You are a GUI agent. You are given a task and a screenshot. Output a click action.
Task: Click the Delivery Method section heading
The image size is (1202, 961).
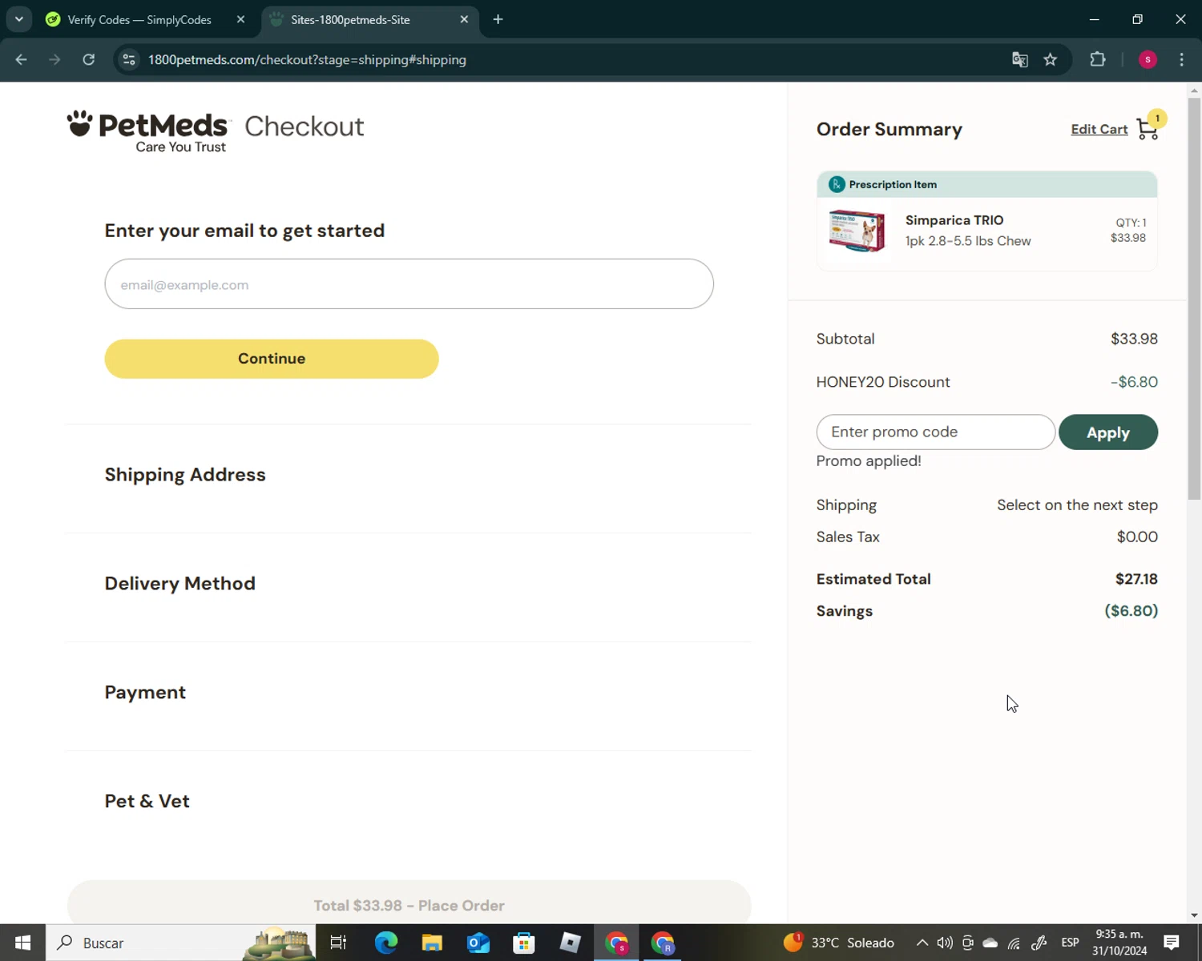[179, 584]
